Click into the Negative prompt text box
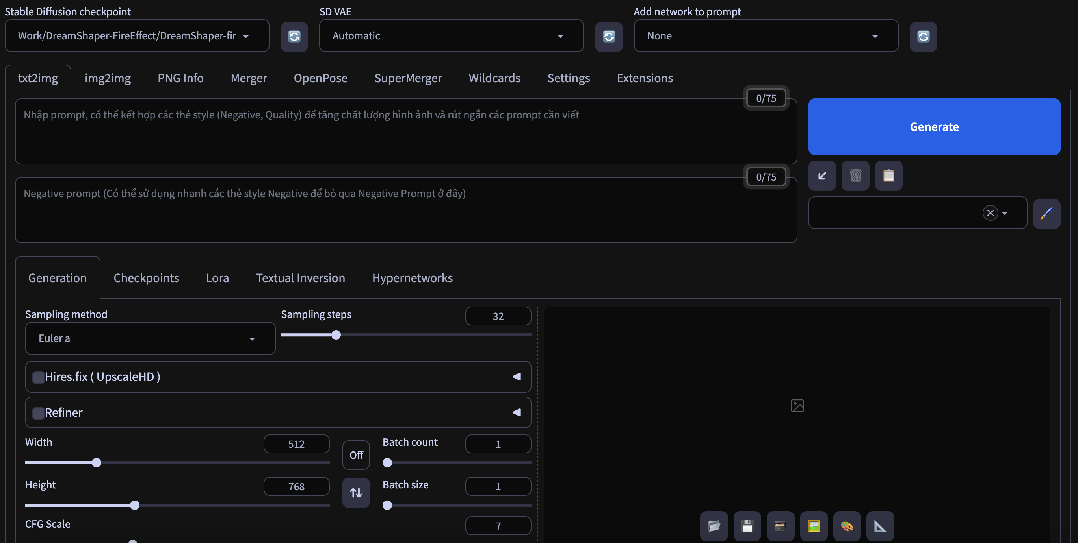The width and height of the screenshot is (1078, 543). (x=405, y=211)
